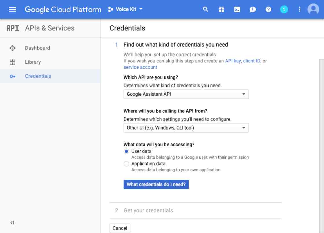Collapse the sidebar with the bottom arrow
Image resolution: width=324 pixels, height=233 pixels.
(x=12, y=223)
